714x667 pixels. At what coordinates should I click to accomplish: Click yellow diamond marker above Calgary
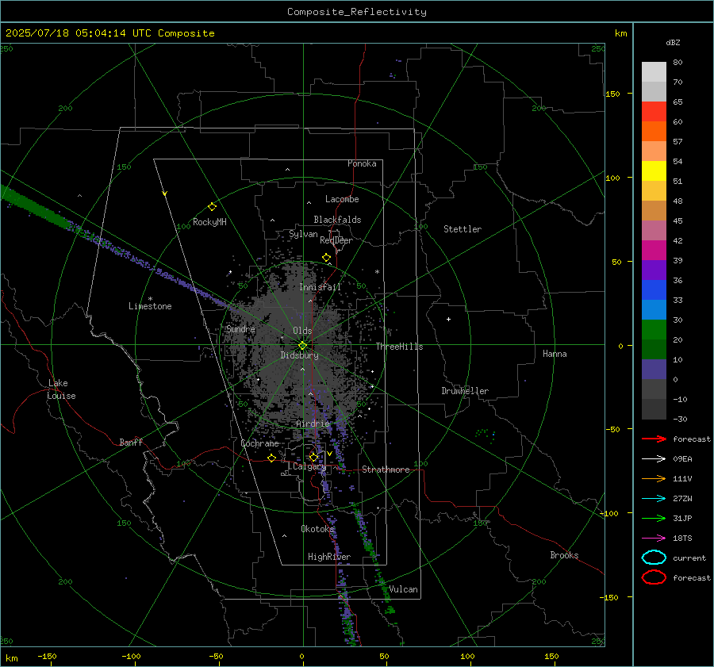313,457
